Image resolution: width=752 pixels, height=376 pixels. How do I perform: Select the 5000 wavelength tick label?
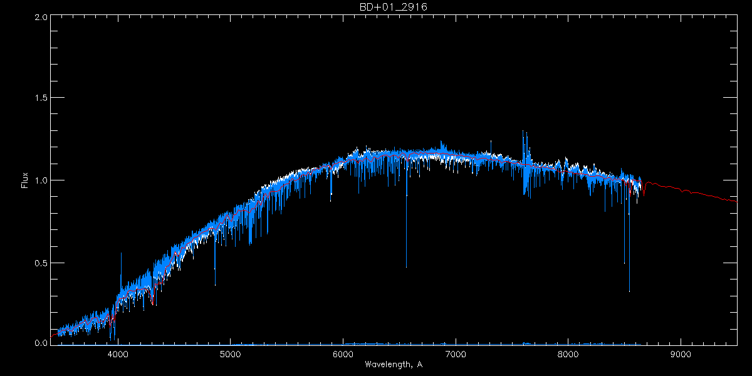pos(231,354)
